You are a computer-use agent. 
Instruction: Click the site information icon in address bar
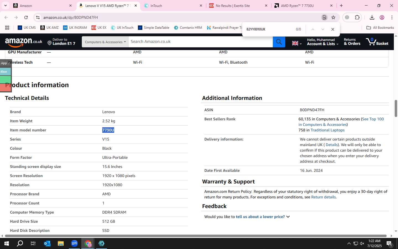coord(38,17)
